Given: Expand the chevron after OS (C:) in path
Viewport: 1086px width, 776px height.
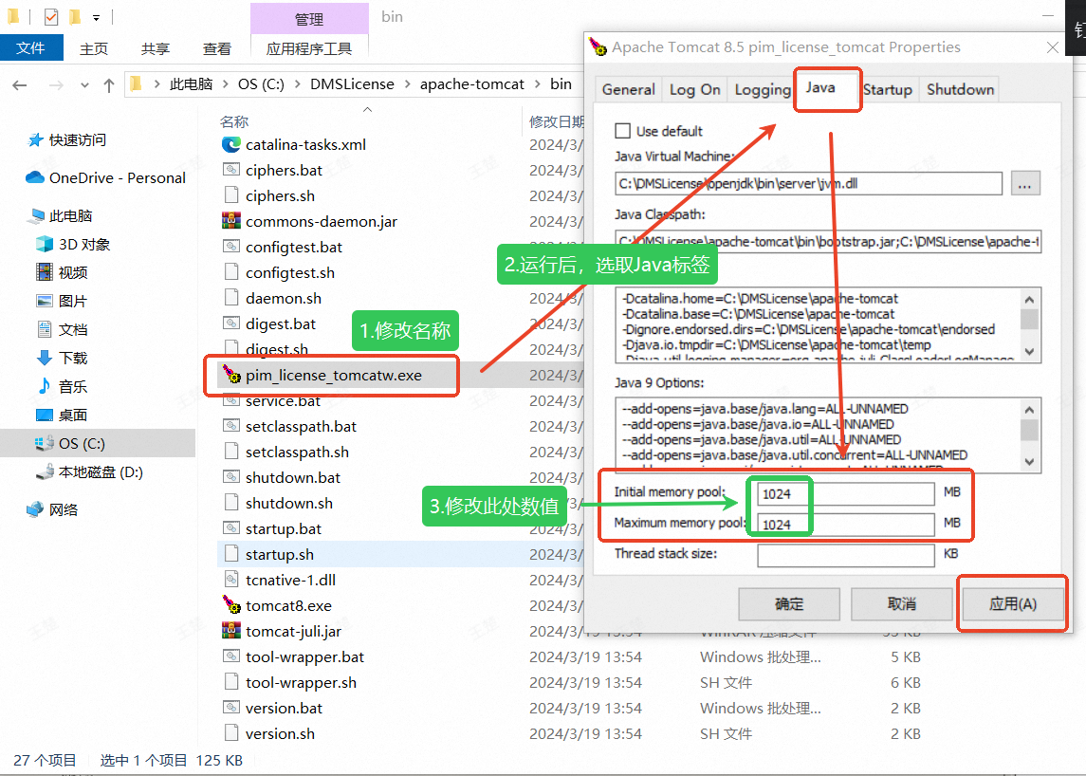Looking at the screenshot, I should point(297,84).
